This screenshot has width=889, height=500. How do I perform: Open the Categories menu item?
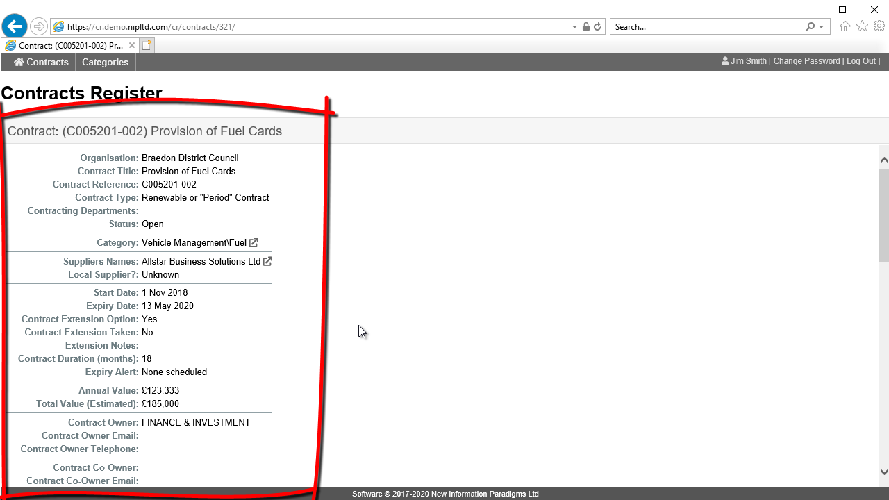[105, 62]
